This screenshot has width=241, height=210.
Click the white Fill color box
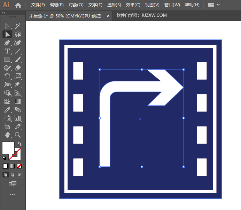tap(8, 148)
